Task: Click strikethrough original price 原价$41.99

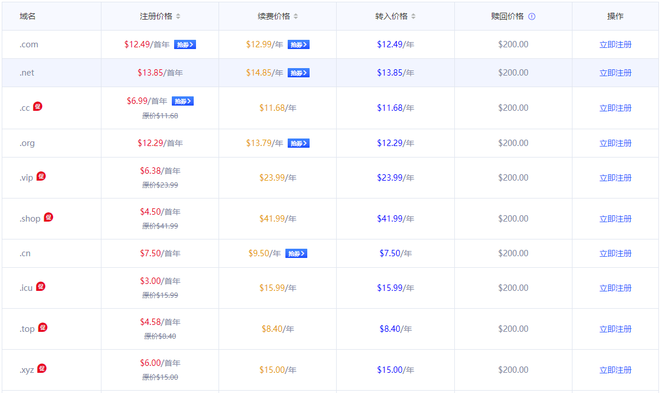Action: click(160, 226)
